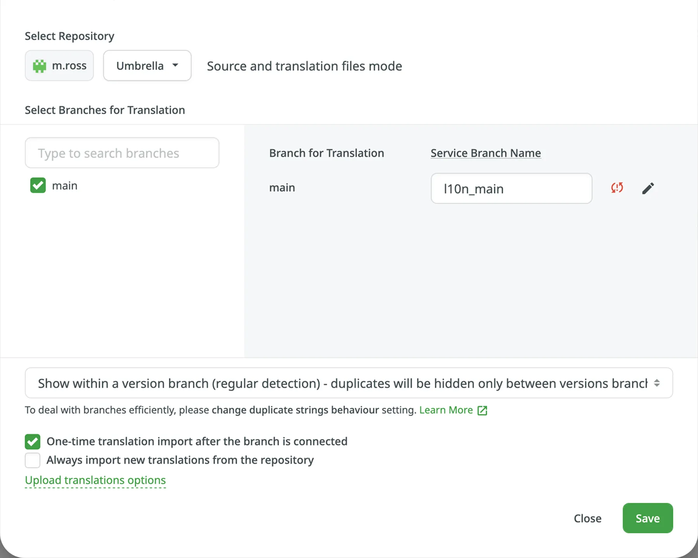Click the green repository avatar icon
The image size is (698, 558).
(40, 65)
